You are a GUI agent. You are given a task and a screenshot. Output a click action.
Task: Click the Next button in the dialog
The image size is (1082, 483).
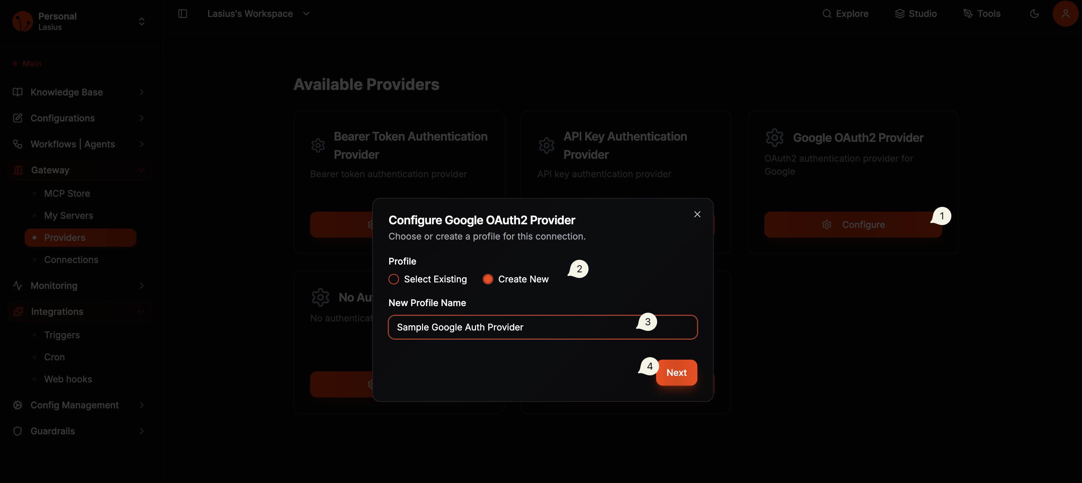click(676, 372)
